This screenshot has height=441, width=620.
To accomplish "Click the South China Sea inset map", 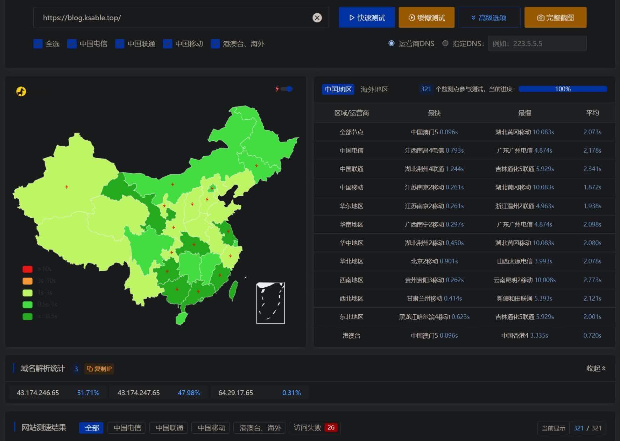I will [270, 303].
